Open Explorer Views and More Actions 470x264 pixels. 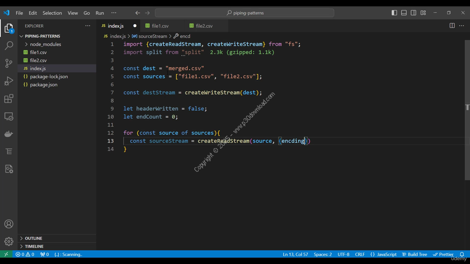click(88, 26)
